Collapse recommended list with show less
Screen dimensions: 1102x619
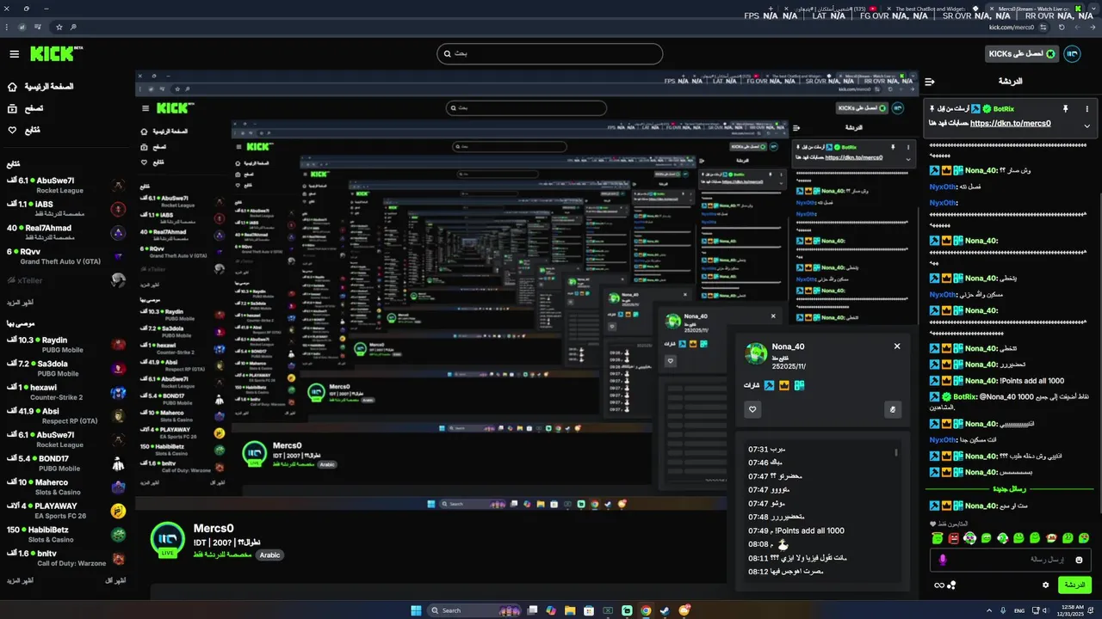tap(115, 581)
